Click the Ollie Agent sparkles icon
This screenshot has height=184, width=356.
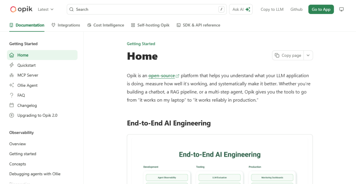point(11,85)
